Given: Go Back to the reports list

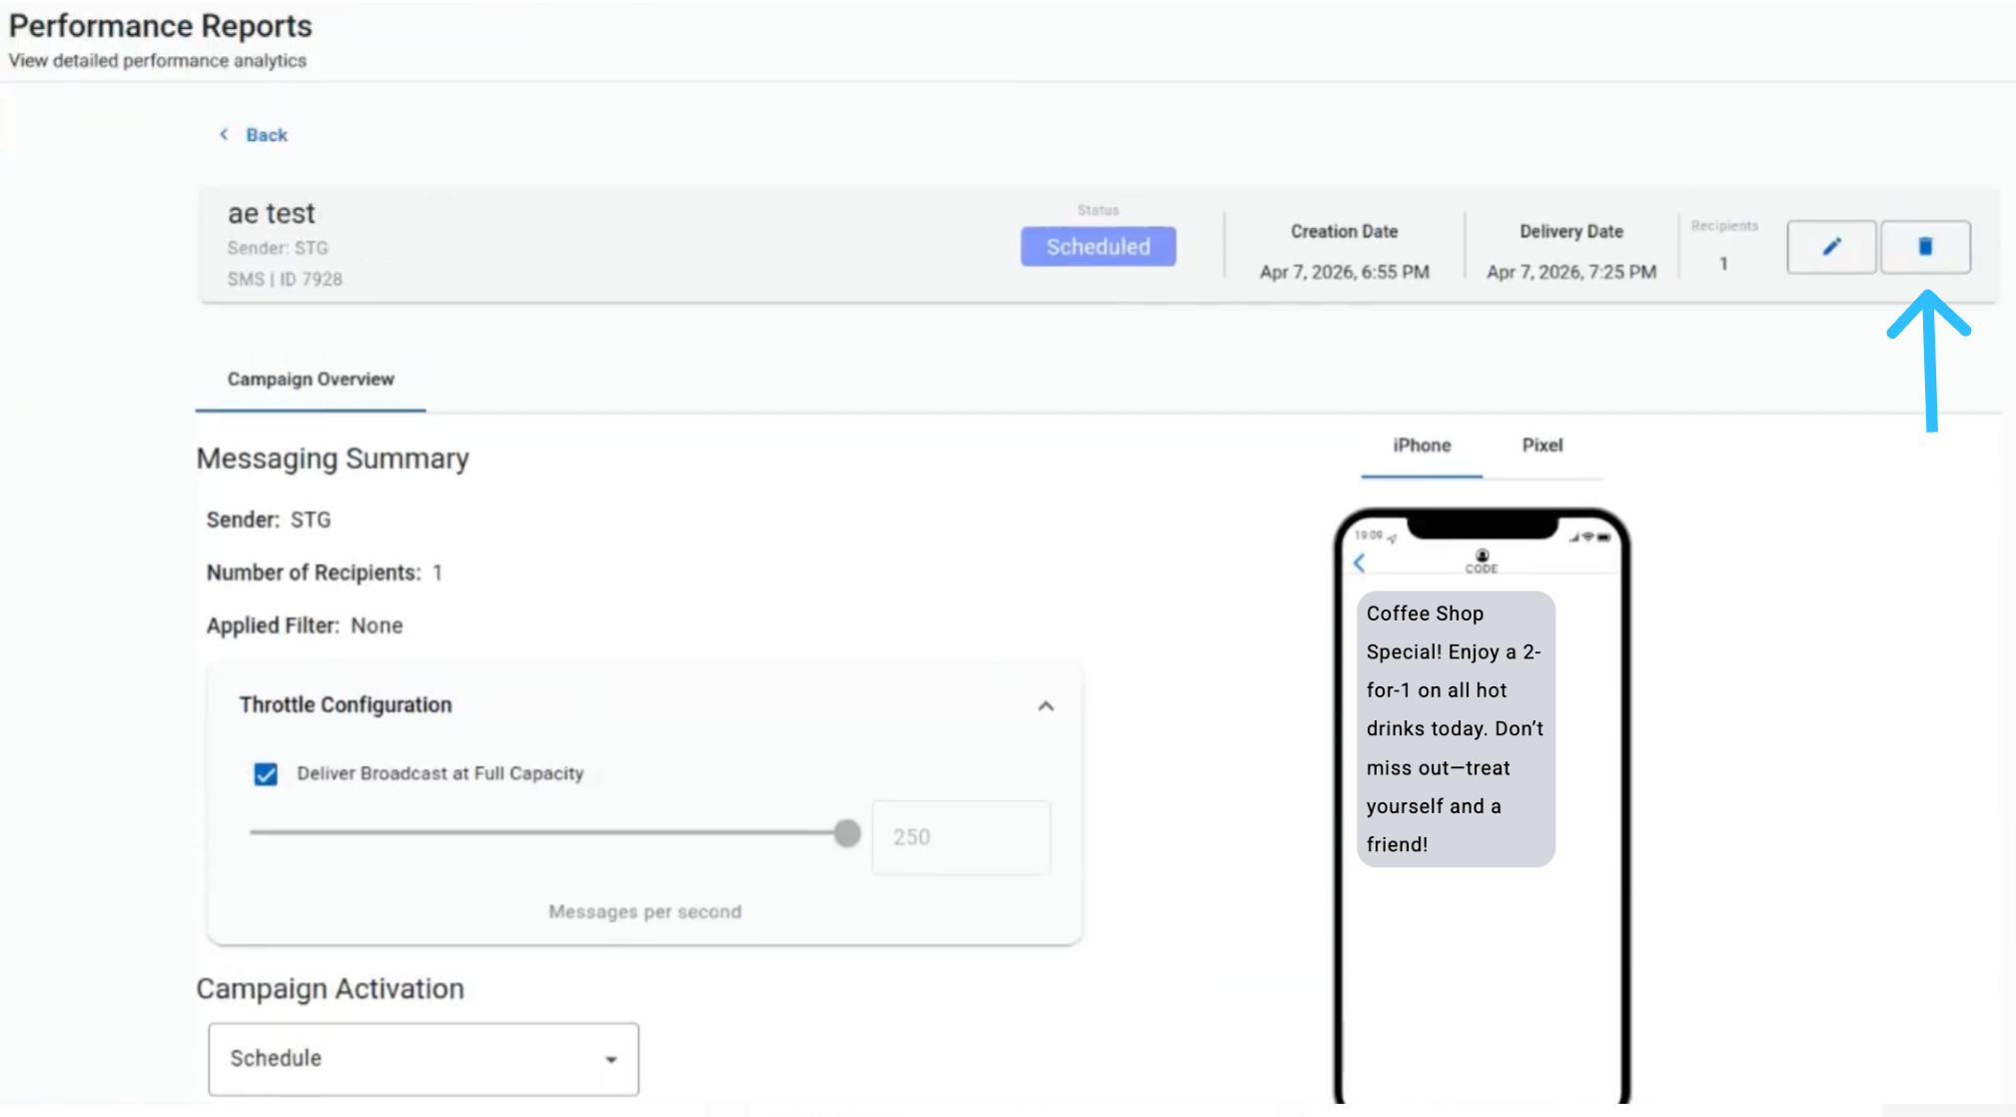Looking at the screenshot, I should coord(266,135).
